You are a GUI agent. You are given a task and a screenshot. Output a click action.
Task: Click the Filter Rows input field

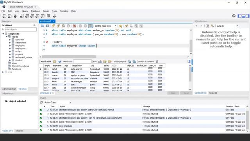tap(82, 61)
